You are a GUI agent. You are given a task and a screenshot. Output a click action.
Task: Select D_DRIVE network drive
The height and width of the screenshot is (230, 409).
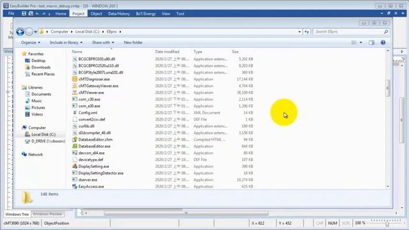(48, 141)
